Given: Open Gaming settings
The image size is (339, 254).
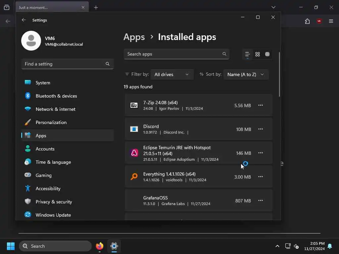Looking at the screenshot, I should pyautogui.click(x=68, y=175).
